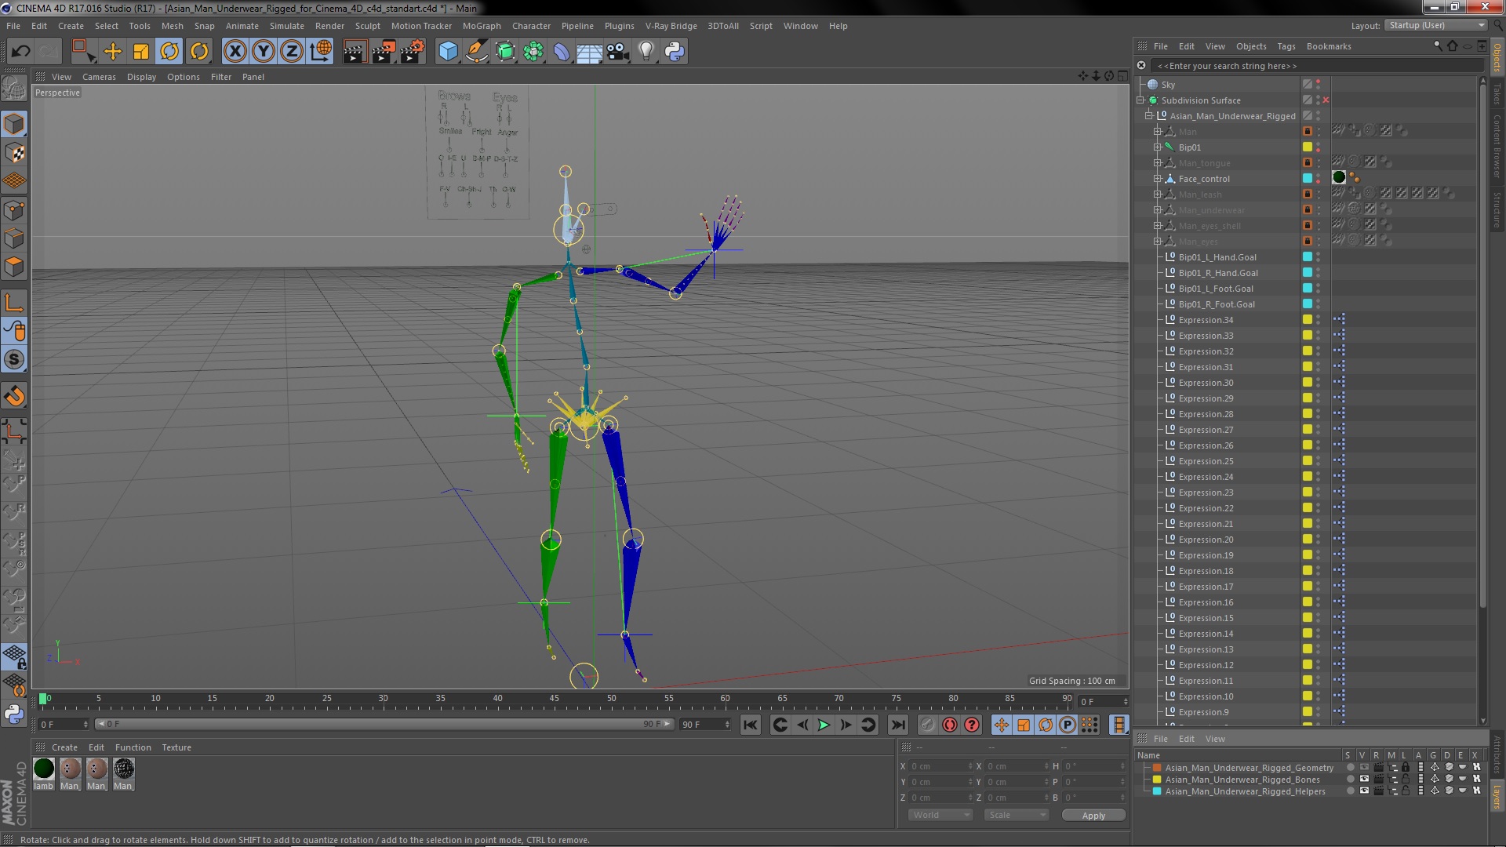Open Object Manager Tags menu

point(1286,46)
